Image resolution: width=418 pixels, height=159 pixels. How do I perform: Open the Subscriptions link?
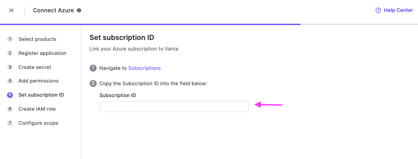coord(144,68)
